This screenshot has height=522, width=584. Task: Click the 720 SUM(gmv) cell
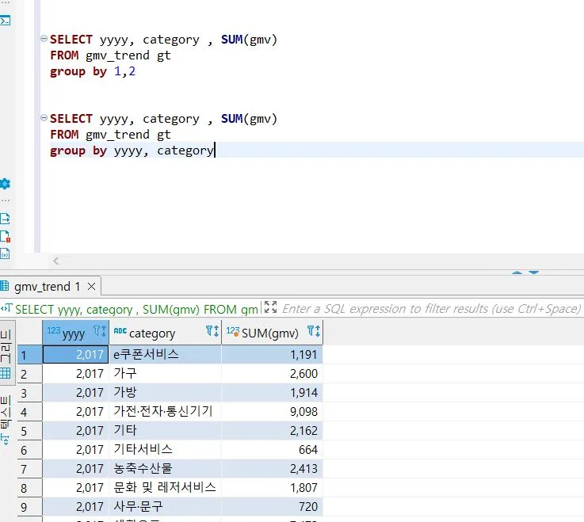point(273,506)
